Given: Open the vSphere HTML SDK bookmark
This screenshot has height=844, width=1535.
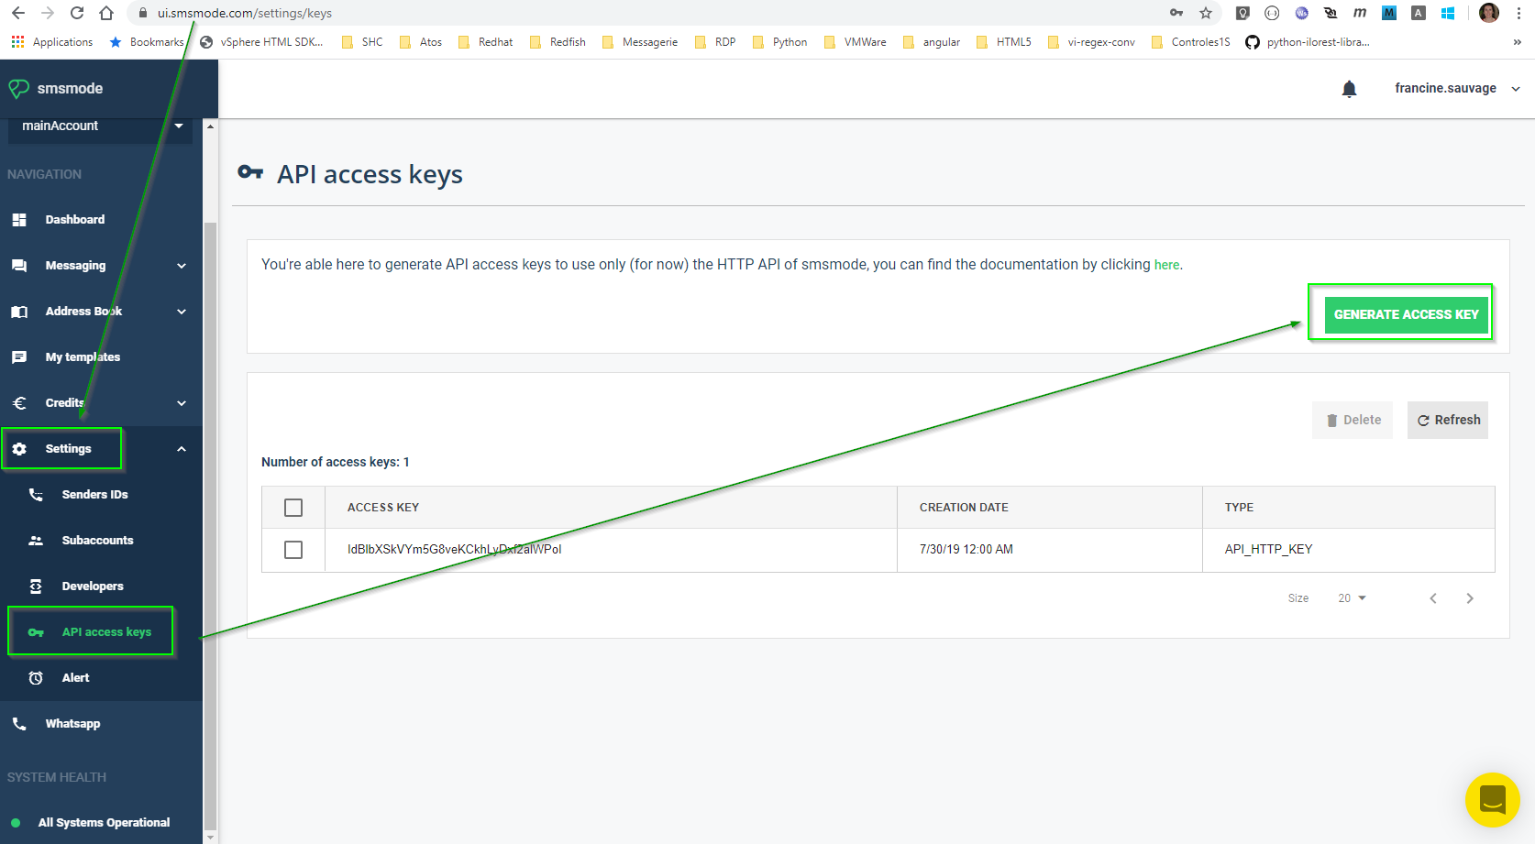Looking at the screenshot, I should [x=261, y=42].
